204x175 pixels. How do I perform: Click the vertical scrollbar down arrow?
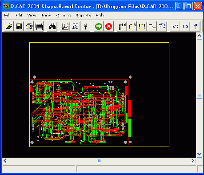click(200, 154)
